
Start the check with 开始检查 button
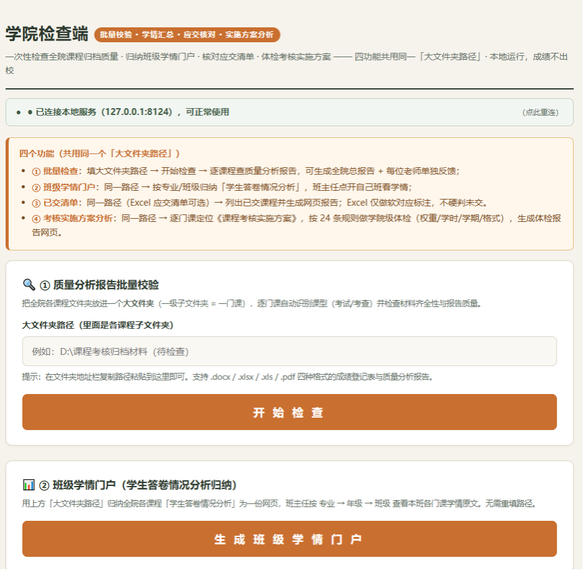pyautogui.click(x=289, y=412)
